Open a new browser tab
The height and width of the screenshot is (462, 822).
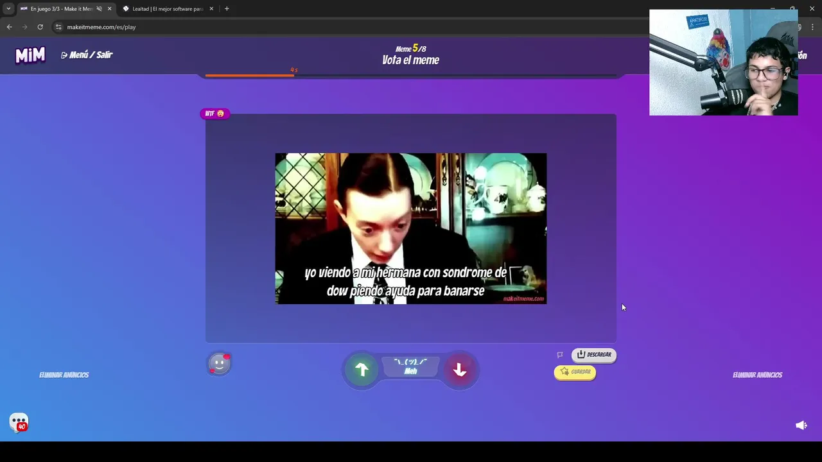pyautogui.click(x=227, y=9)
